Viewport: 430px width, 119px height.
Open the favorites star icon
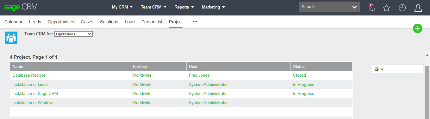(x=386, y=8)
